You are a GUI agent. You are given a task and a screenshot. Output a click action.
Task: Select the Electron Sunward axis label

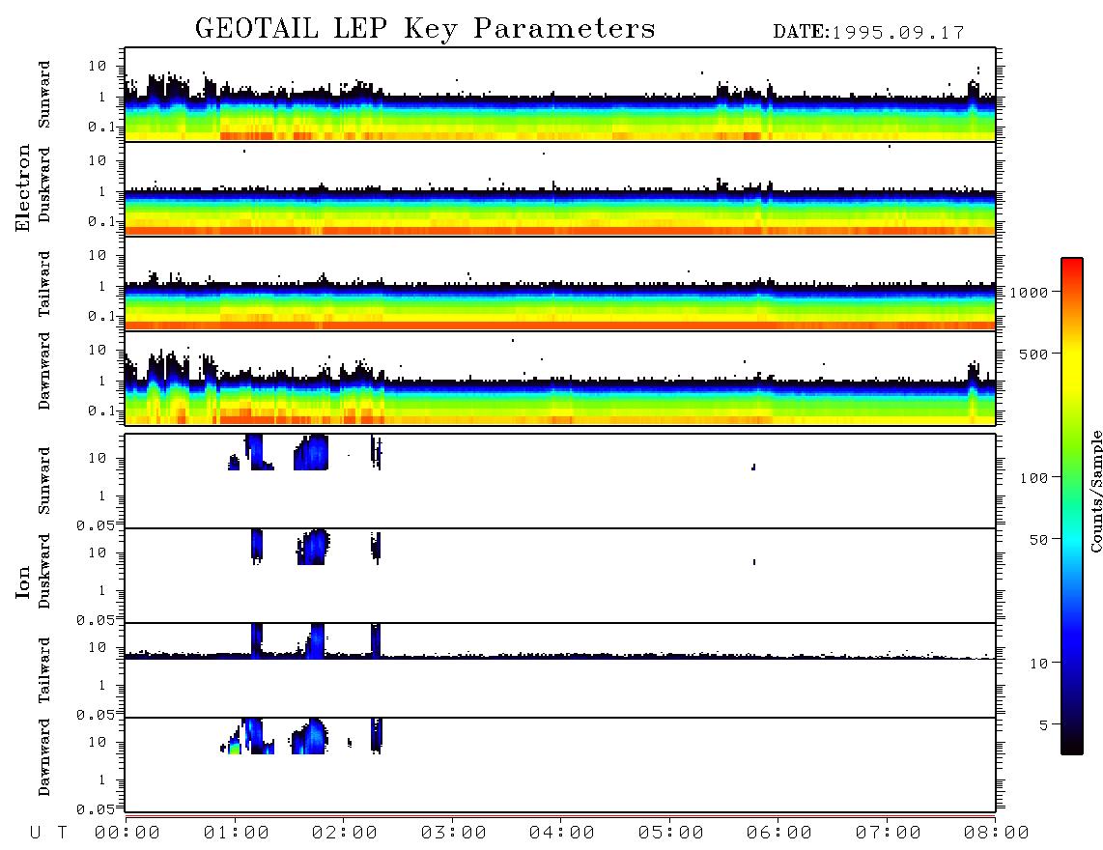click(44, 95)
